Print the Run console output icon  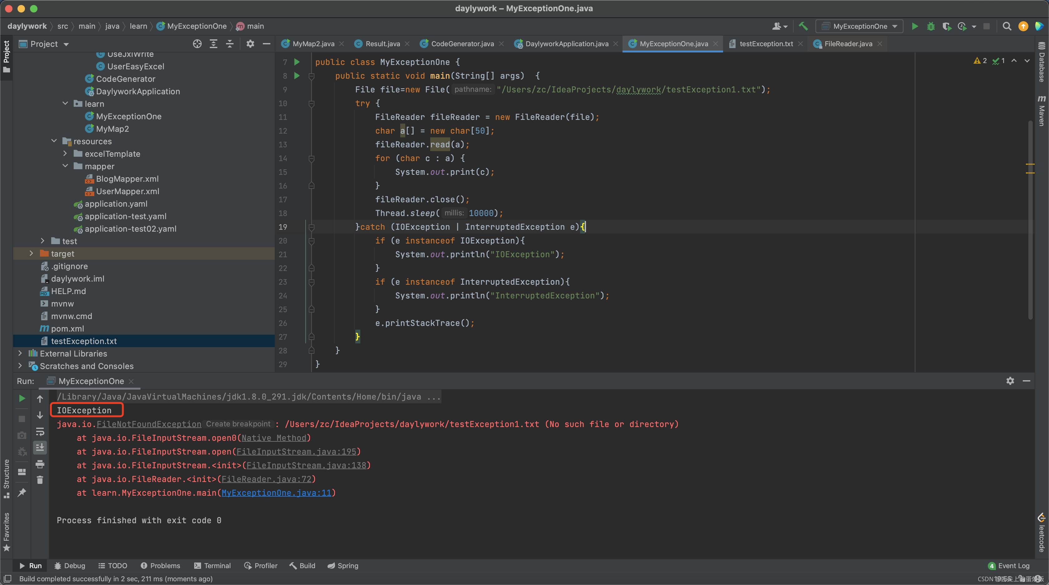click(40, 464)
